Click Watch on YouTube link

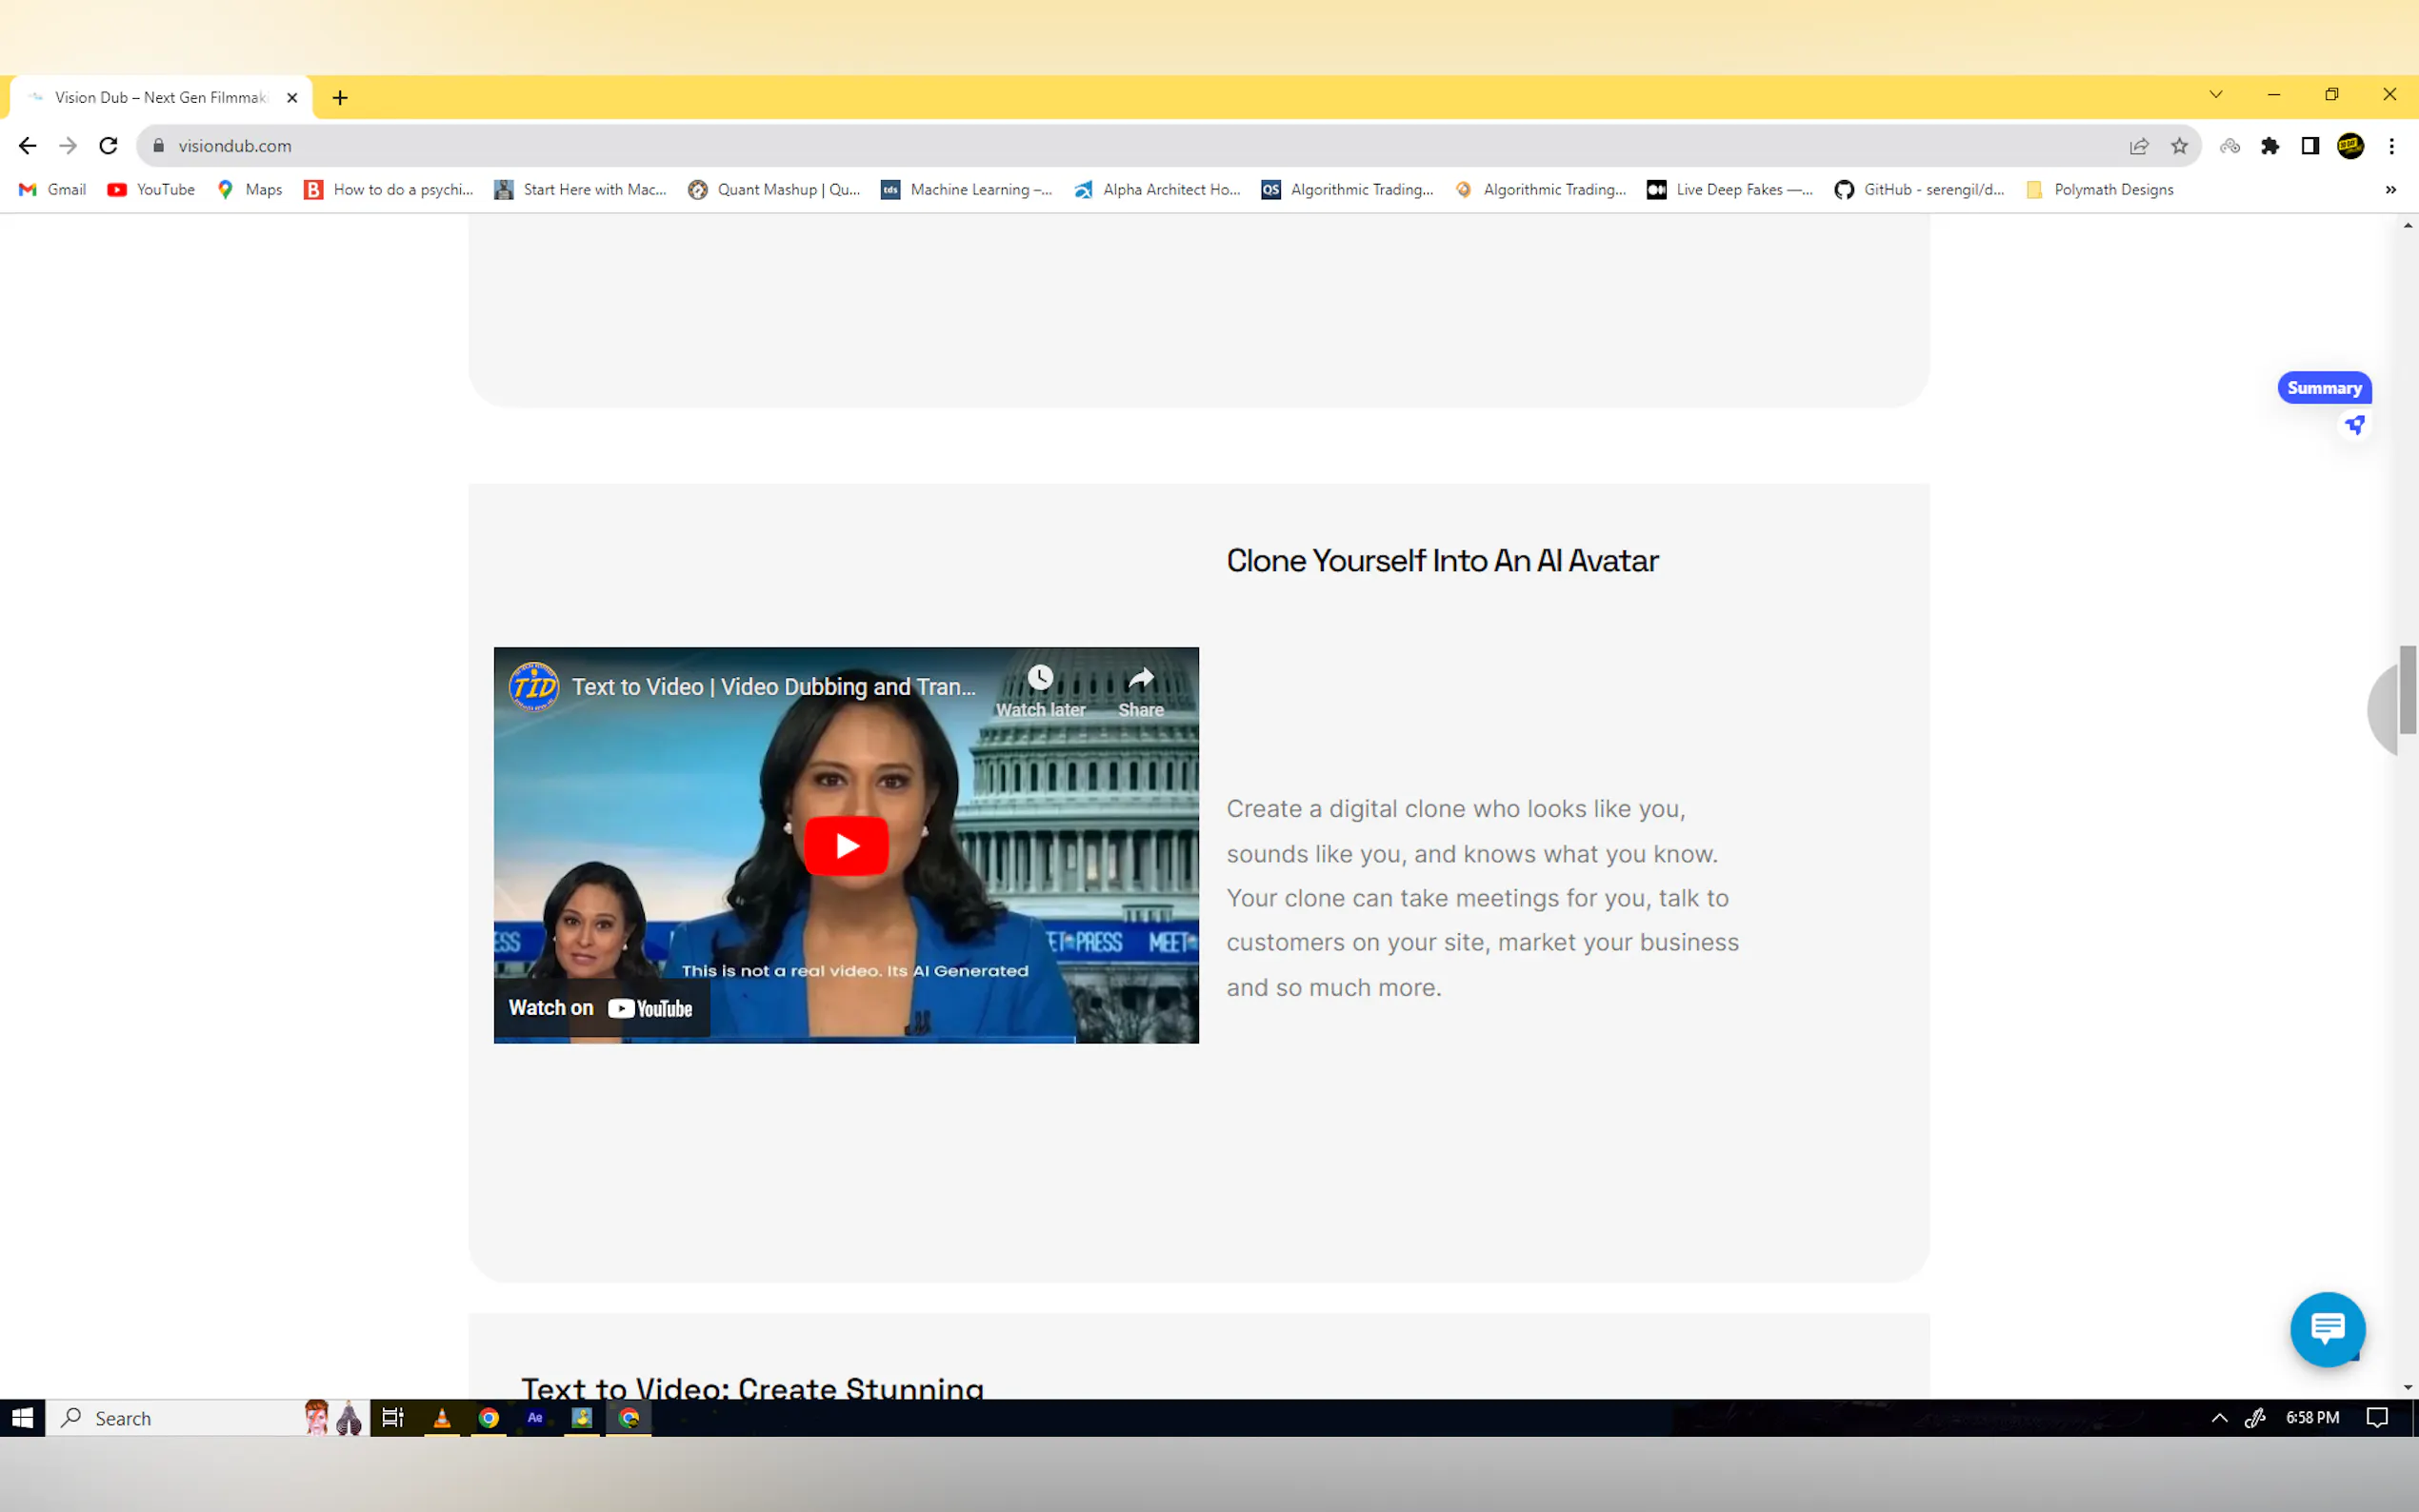pyautogui.click(x=600, y=1008)
